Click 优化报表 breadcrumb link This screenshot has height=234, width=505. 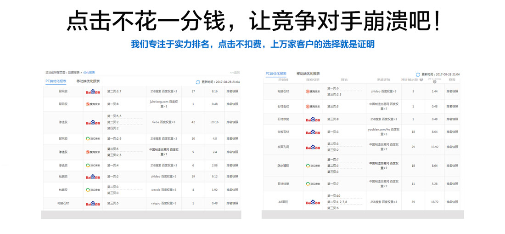click(89, 73)
